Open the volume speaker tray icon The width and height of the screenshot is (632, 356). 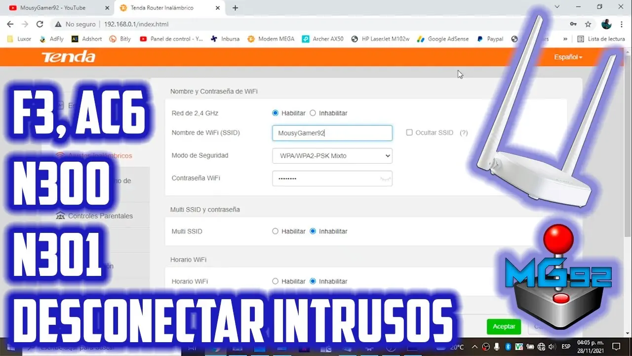click(552, 347)
